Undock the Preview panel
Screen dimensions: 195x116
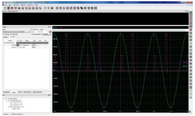pos(186,11)
